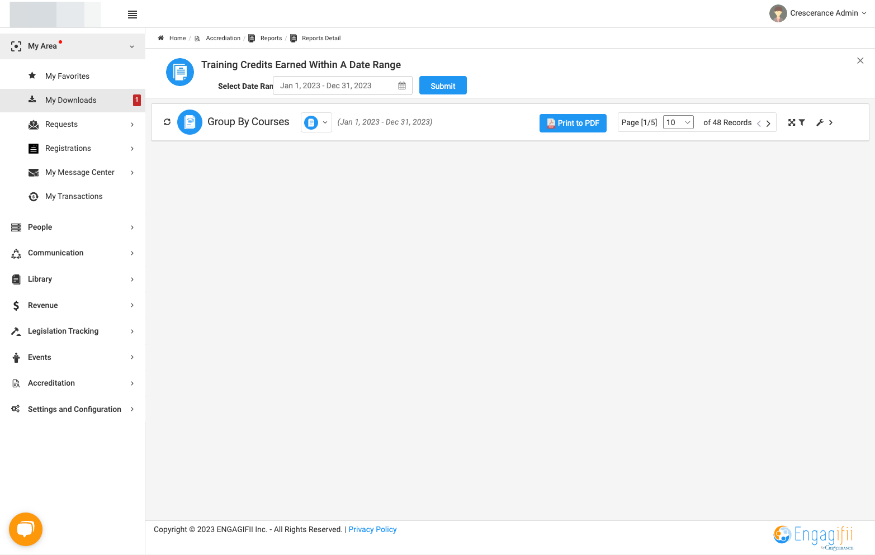Go to previous records page

(759, 124)
